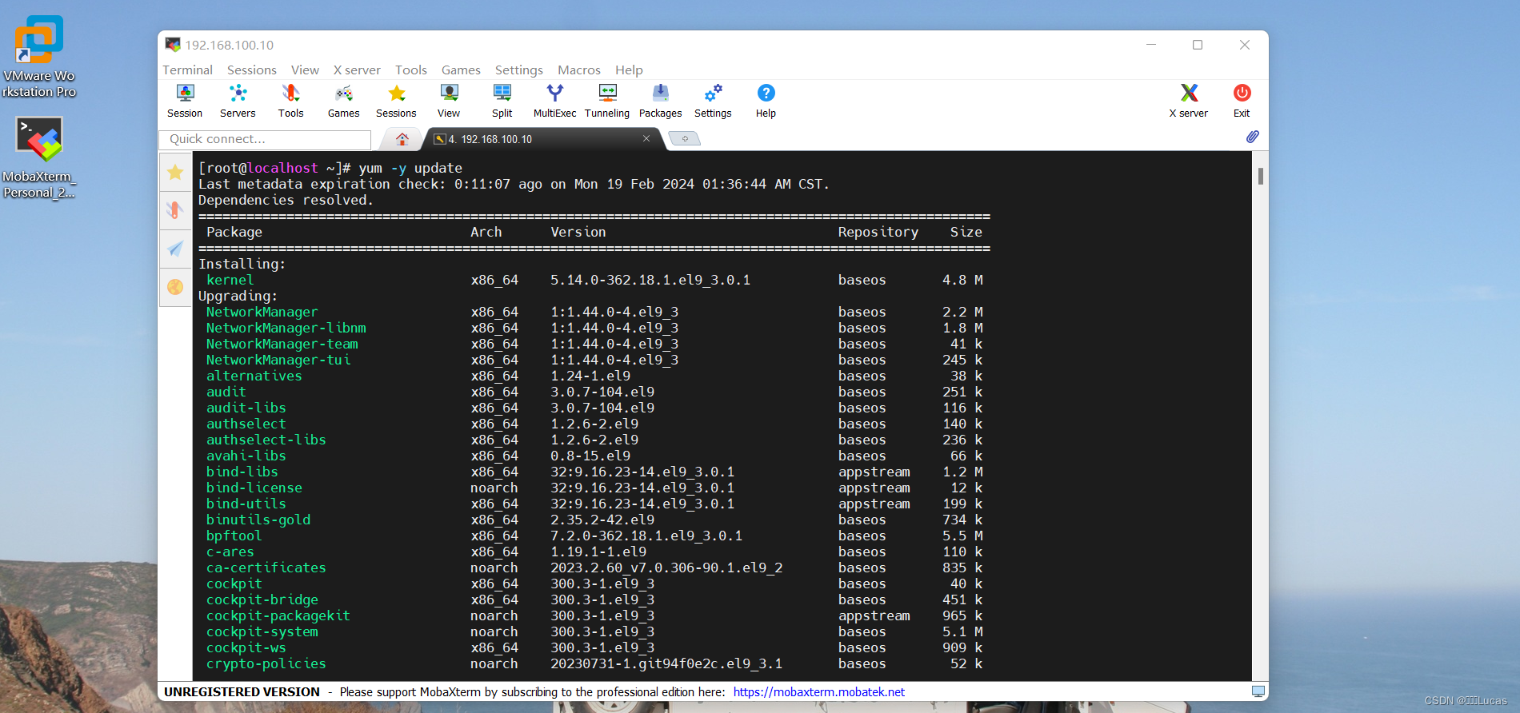Open the Packages toolbar icon
The height and width of the screenshot is (713, 1520).
[660, 102]
